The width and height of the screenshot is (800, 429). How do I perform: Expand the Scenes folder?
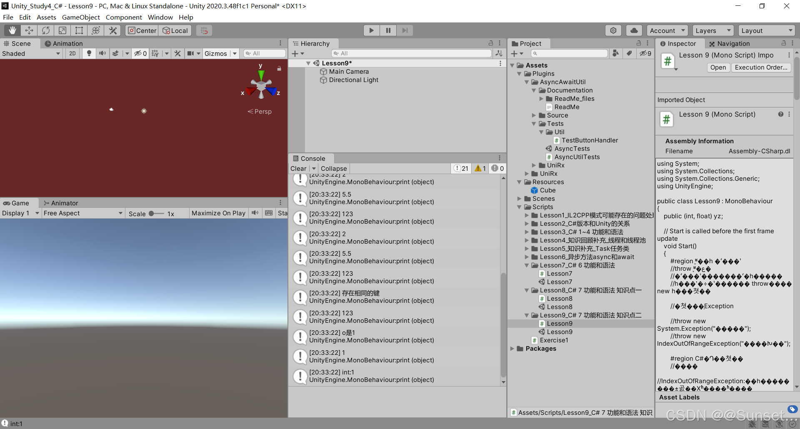tap(519, 199)
